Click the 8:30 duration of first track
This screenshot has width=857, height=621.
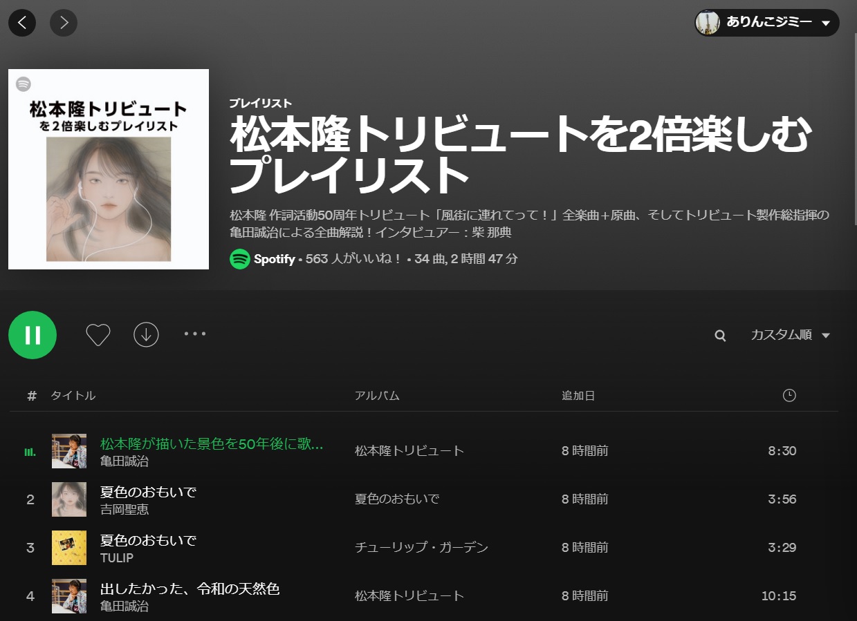tap(782, 451)
